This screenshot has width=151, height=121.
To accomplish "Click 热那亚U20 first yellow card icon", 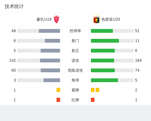I will tap(93, 90).
